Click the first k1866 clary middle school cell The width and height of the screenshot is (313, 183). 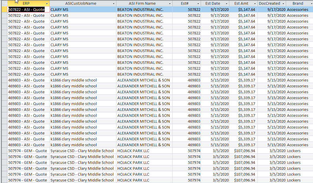click(x=83, y=80)
